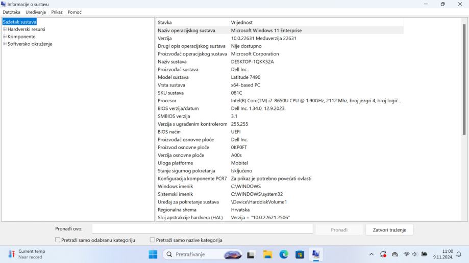Expand the Hardverski resursi tree node
Viewport: 469px width, 263px height.
tap(5, 29)
